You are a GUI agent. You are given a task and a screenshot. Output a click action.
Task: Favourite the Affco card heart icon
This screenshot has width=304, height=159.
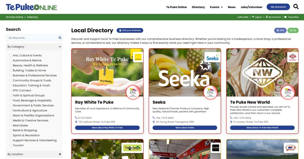(x=230, y=143)
